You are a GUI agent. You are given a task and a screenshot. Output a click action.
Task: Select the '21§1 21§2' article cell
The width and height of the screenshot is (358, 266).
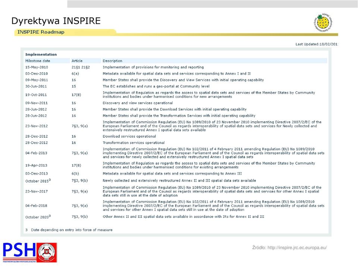pyautogui.click(x=81, y=67)
